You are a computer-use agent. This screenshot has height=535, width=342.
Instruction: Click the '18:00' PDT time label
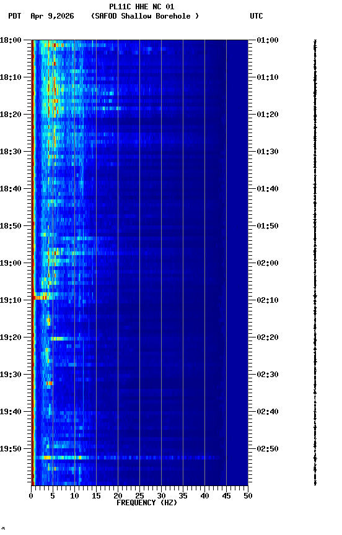11,40
